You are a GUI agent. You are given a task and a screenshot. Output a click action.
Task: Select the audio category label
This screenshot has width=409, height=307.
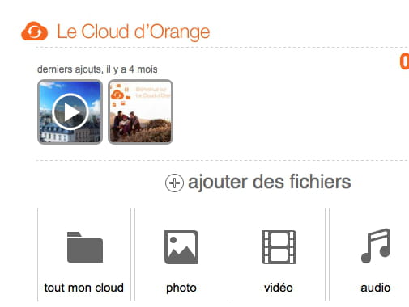pyautogui.click(x=376, y=288)
